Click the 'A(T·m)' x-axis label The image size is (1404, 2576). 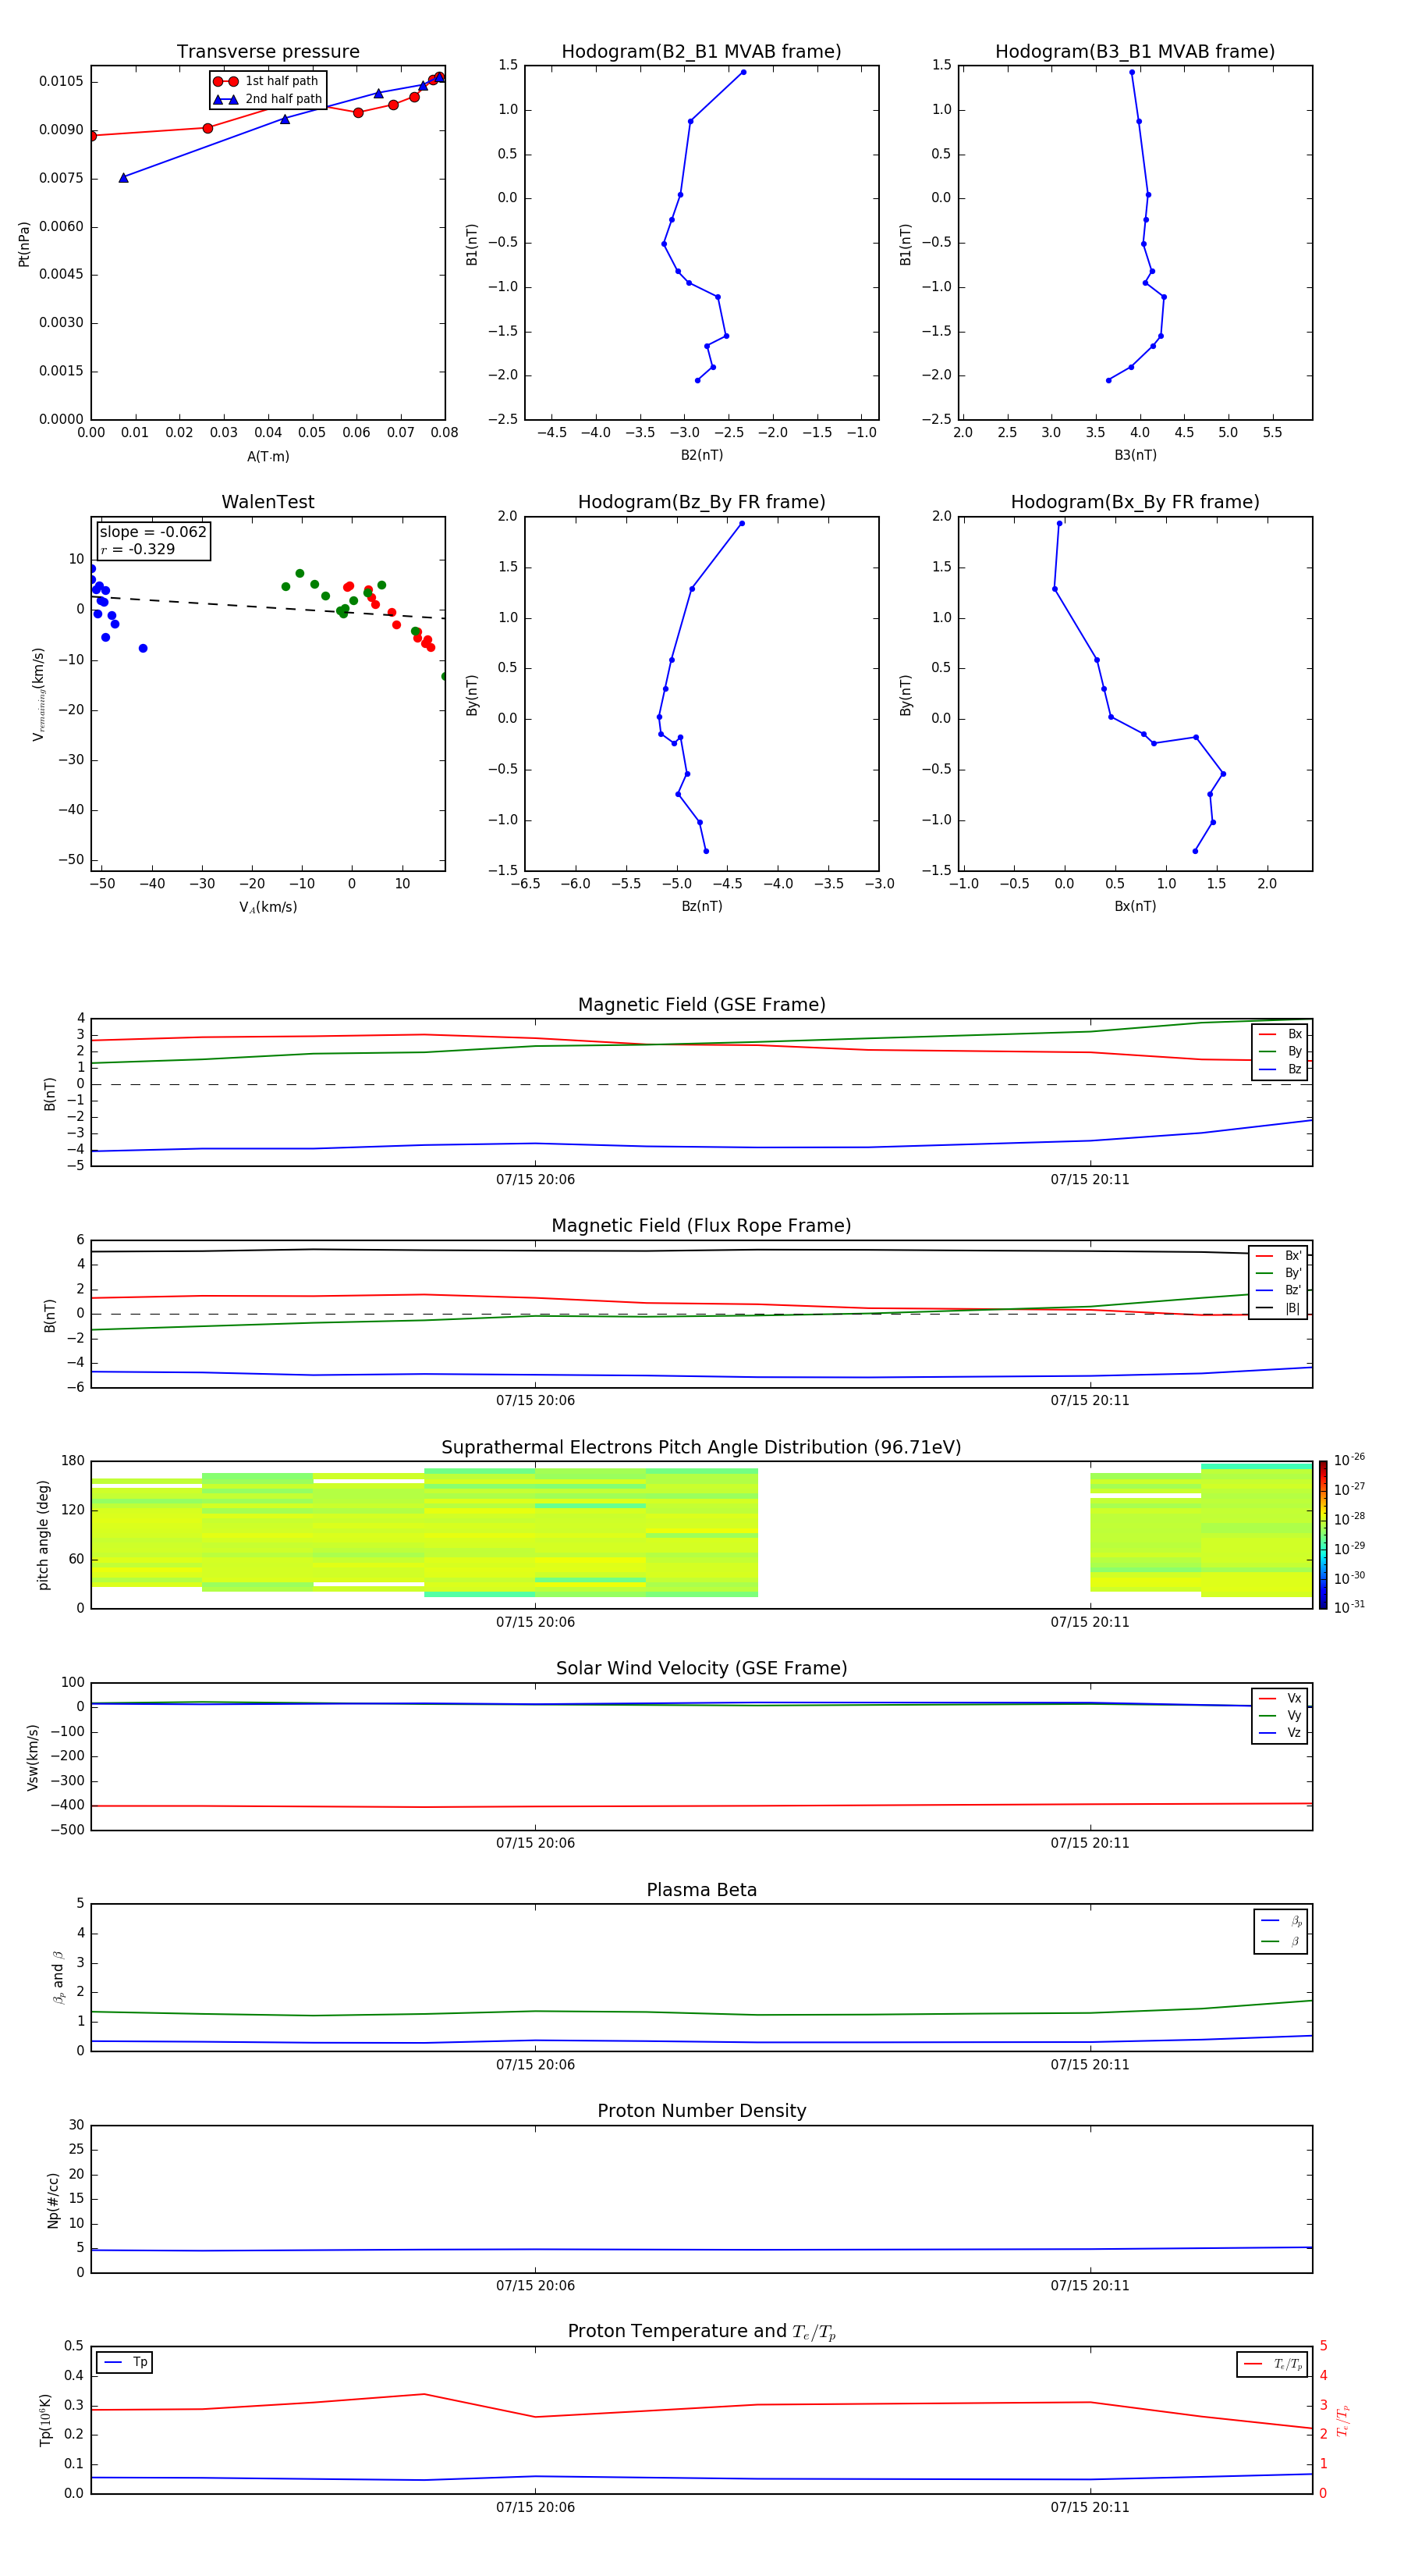click(268, 457)
